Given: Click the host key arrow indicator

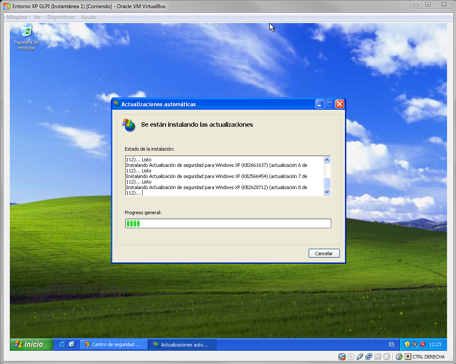Looking at the screenshot, I should point(408,357).
